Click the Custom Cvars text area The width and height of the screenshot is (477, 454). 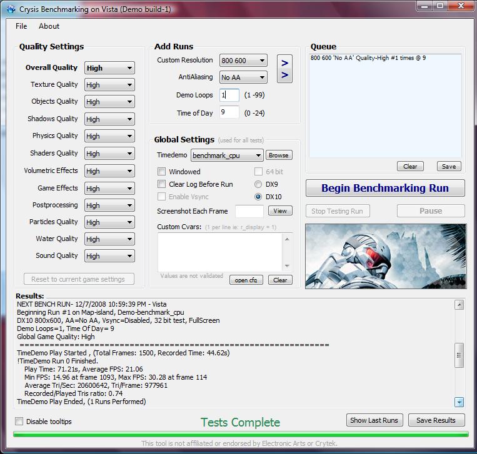click(221, 252)
